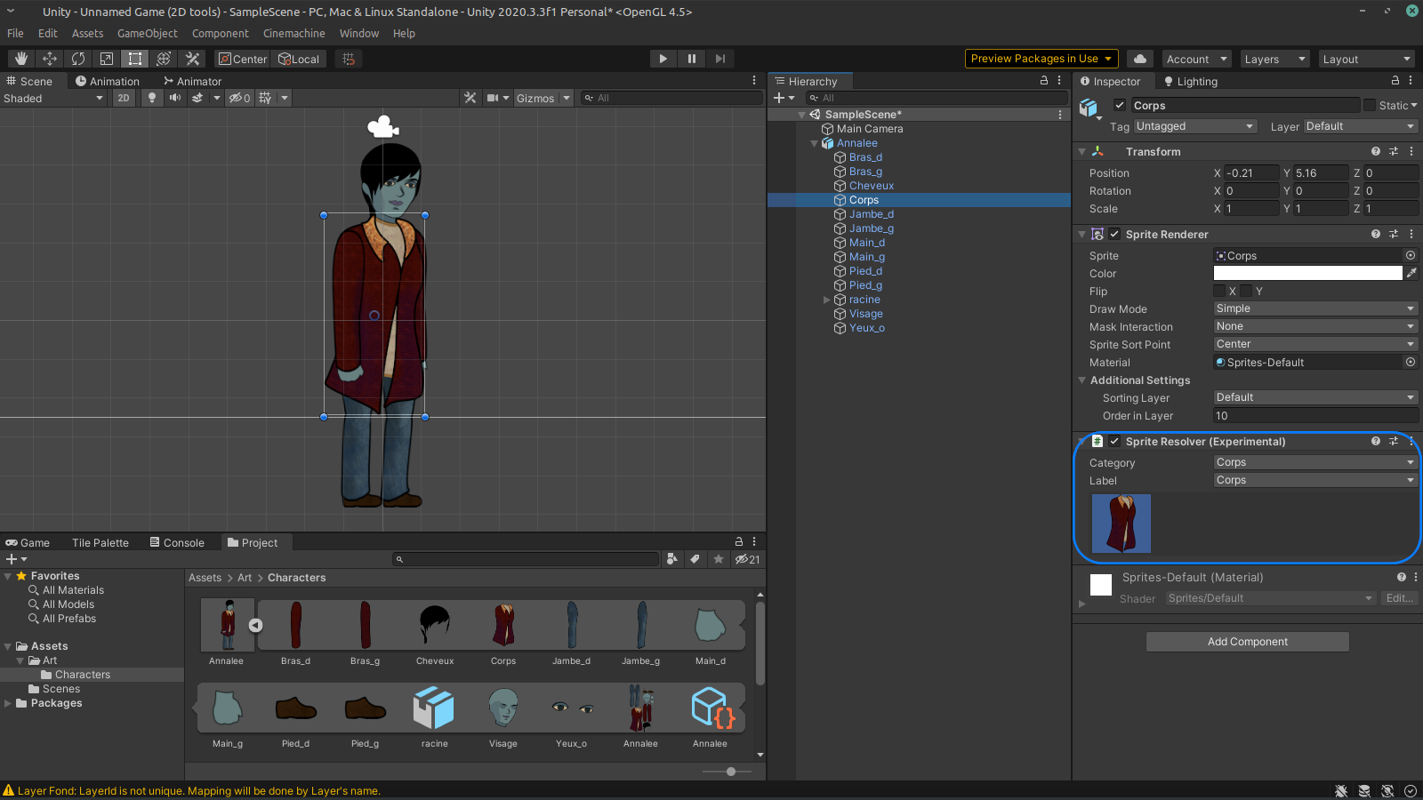
Task: Open Sorting Layer dropdown
Action: pyautogui.click(x=1316, y=397)
